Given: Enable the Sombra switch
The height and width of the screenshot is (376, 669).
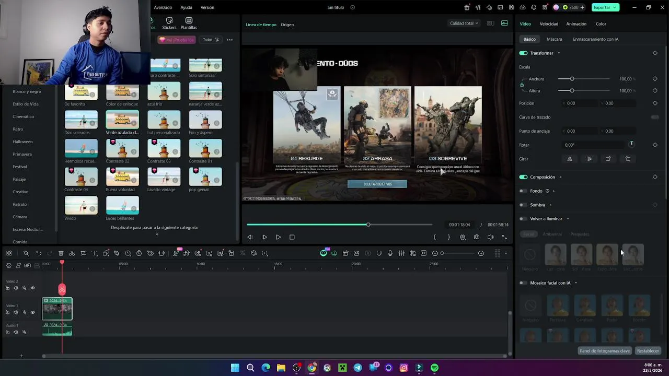Looking at the screenshot, I should point(523,205).
